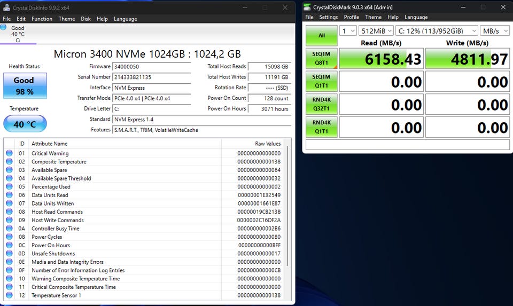Image resolution: width=513 pixels, height=306 pixels.
Task: Open the MB/s unit dropdown
Action: (495, 31)
